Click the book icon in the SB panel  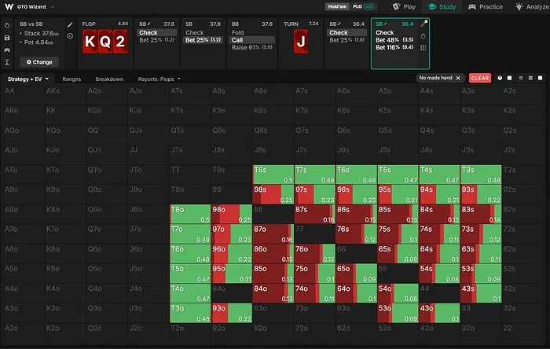pos(423,47)
